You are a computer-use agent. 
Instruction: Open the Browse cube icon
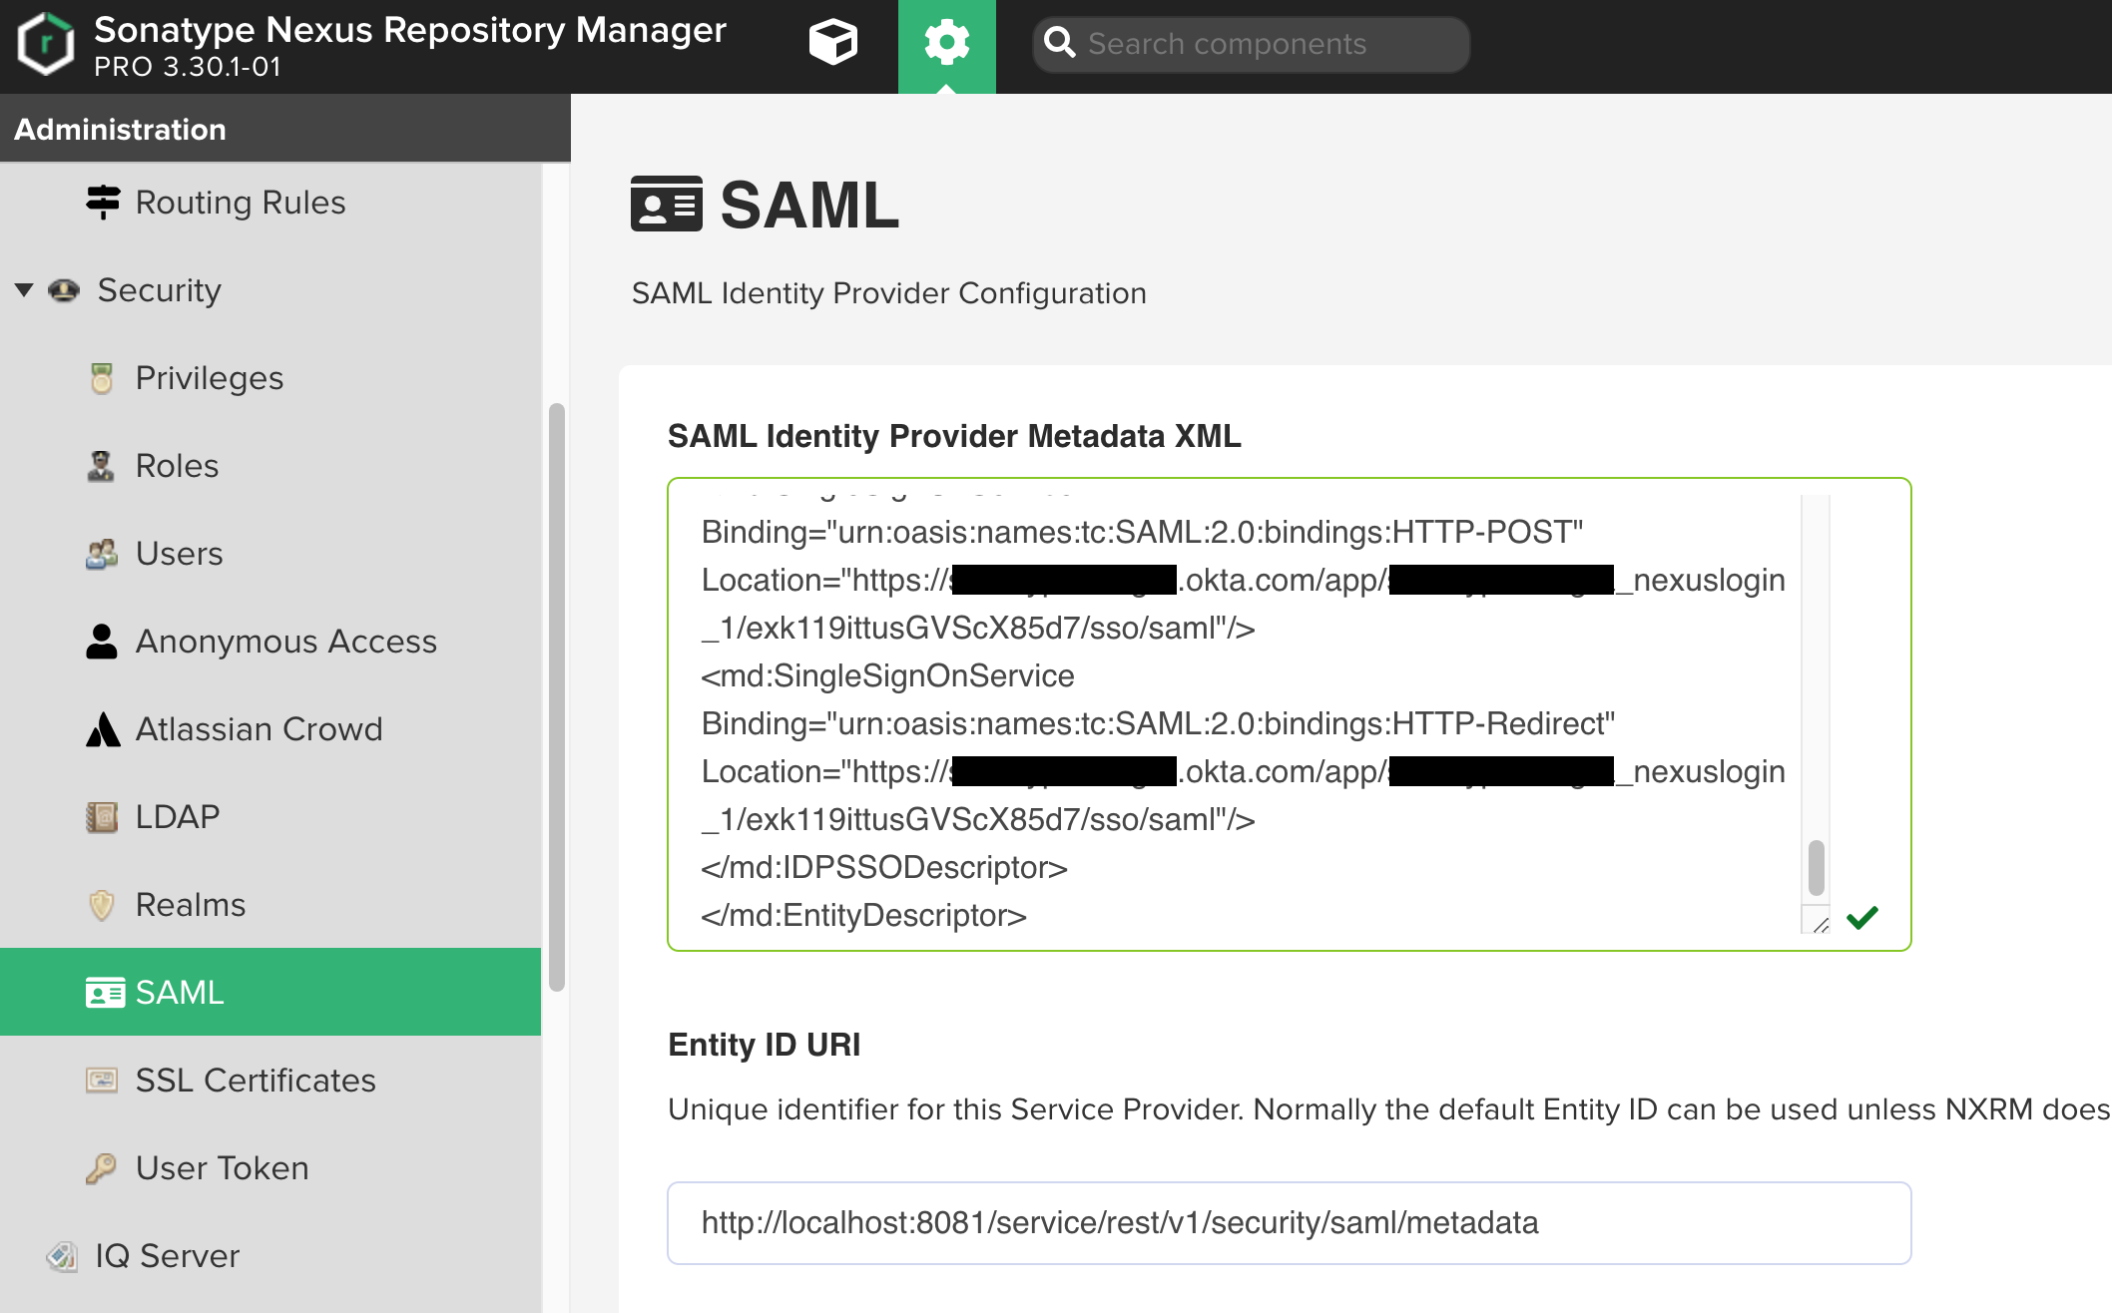[832, 44]
